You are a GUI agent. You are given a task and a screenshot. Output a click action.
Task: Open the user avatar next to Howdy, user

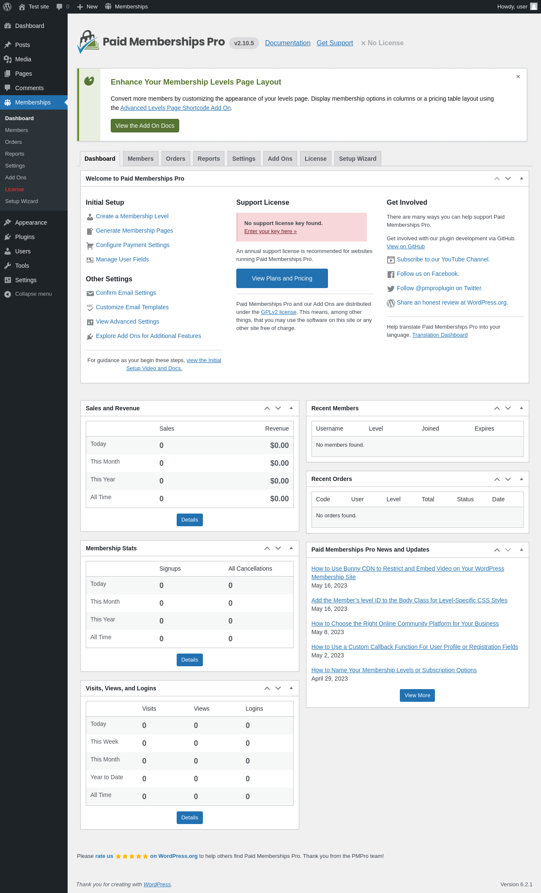pyautogui.click(x=534, y=6)
